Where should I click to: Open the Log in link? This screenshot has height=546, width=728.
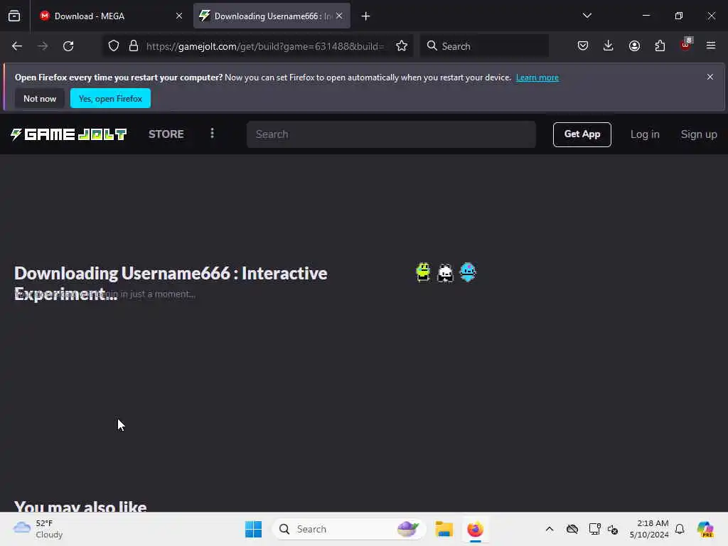(645, 134)
